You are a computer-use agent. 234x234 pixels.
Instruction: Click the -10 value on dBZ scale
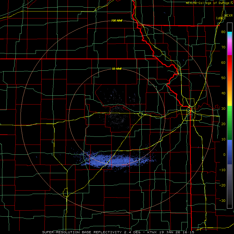pos(222,170)
